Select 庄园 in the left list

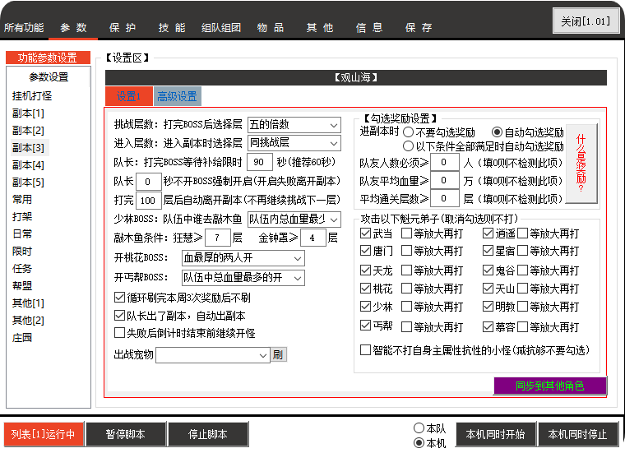(x=22, y=337)
